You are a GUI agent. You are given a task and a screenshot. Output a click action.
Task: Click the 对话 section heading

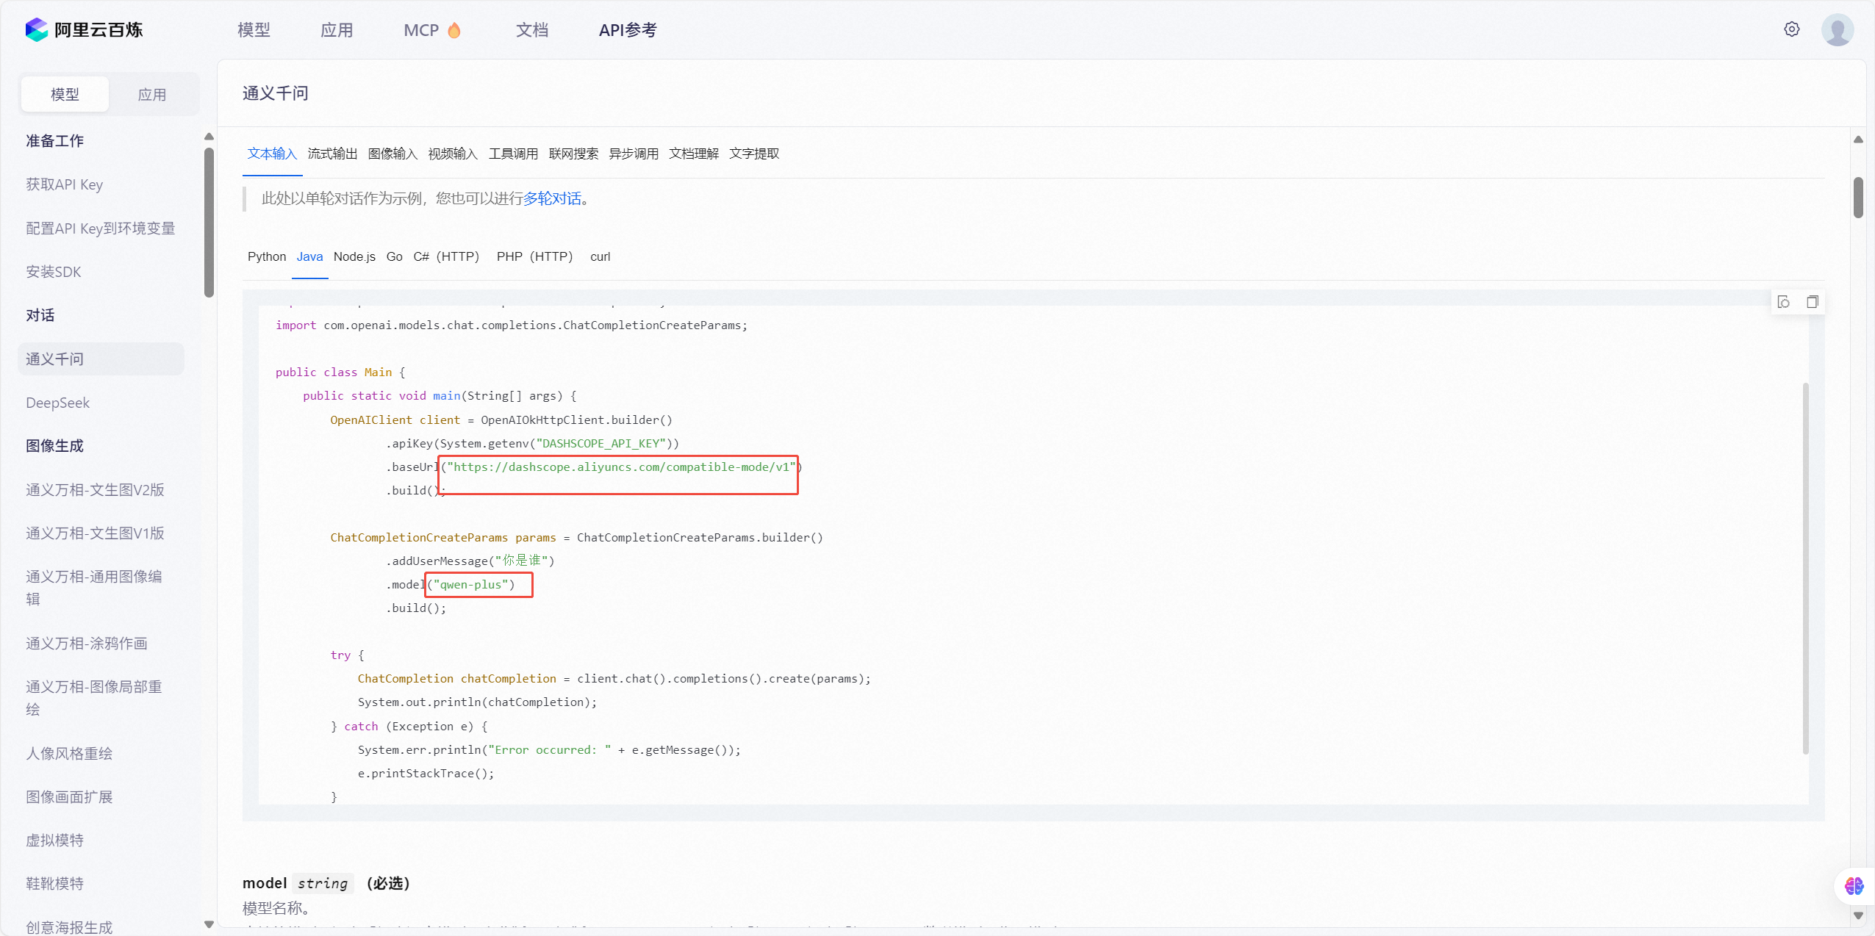click(x=40, y=315)
